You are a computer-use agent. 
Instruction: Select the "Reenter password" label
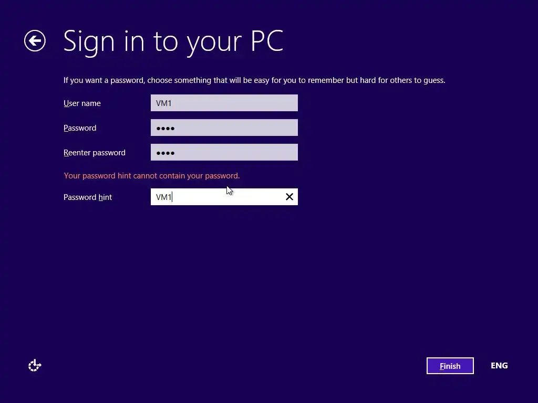pyautogui.click(x=95, y=153)
